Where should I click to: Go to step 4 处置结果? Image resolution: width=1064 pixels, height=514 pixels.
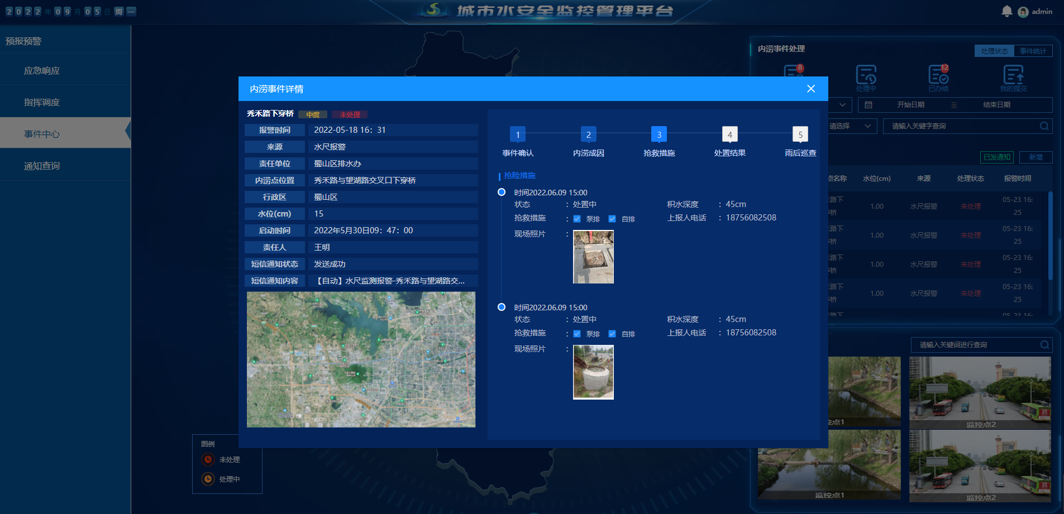click(x=729, y=134)
